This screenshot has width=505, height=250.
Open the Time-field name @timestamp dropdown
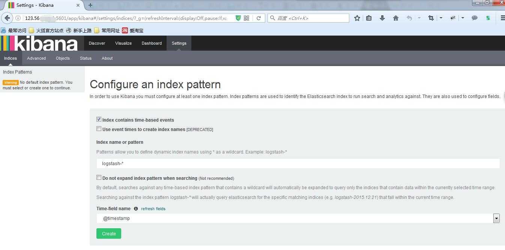(298, 218)
